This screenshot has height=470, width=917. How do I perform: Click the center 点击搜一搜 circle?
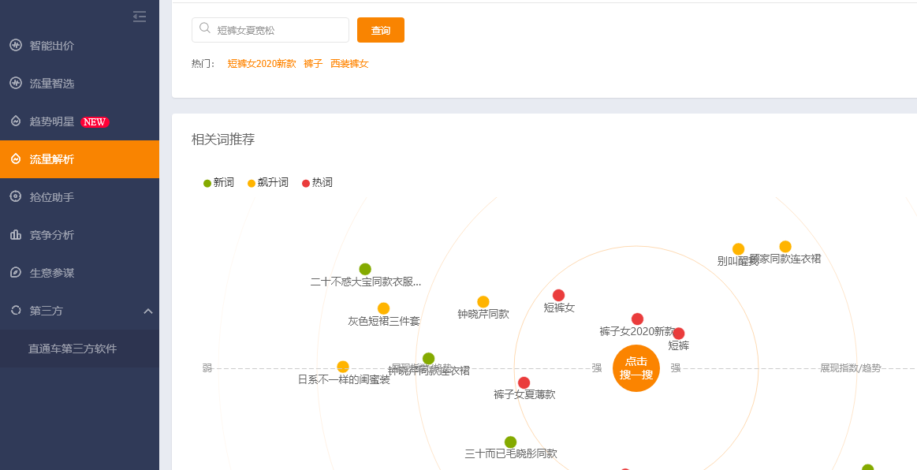(x=636, y=368)
